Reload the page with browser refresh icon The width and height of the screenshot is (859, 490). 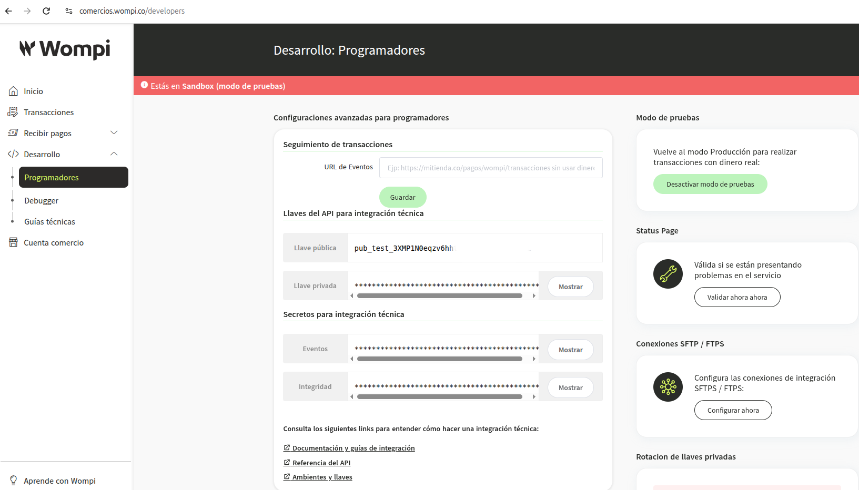point(46,11)
